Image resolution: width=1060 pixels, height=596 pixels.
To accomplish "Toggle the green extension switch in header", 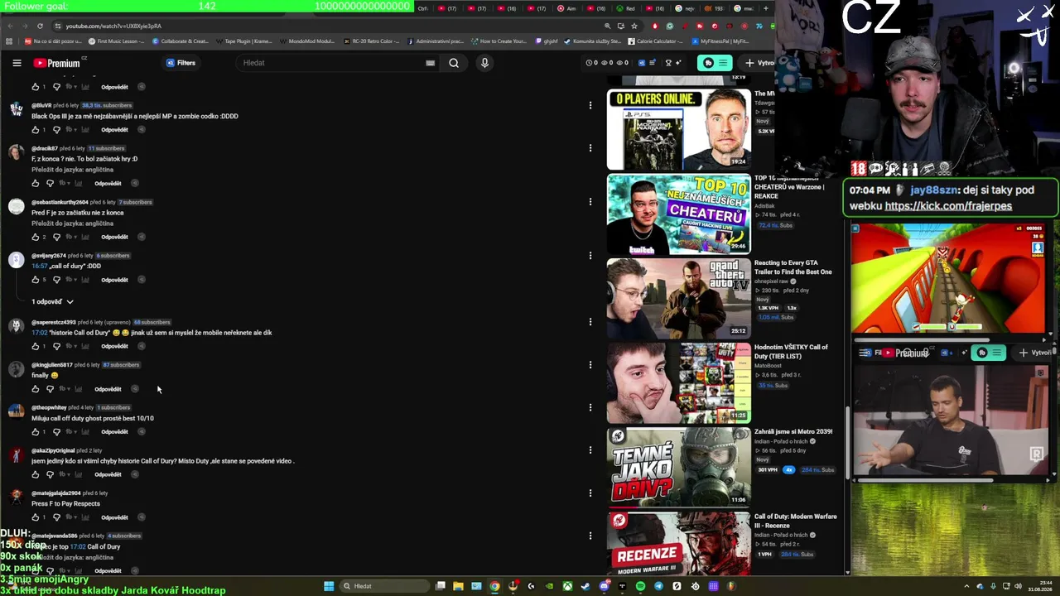I will pos(715,63).
